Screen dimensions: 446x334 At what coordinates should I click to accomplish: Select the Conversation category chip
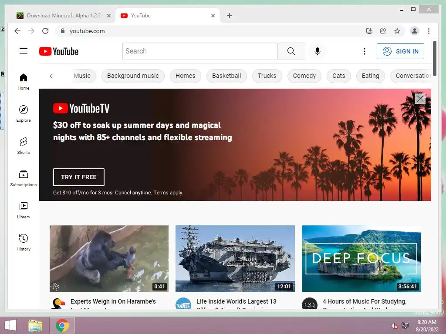coord(411,76)
